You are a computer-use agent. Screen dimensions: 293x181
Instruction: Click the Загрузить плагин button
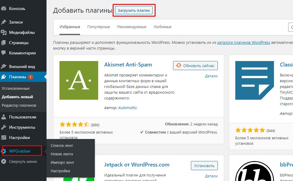pos(134,10)
